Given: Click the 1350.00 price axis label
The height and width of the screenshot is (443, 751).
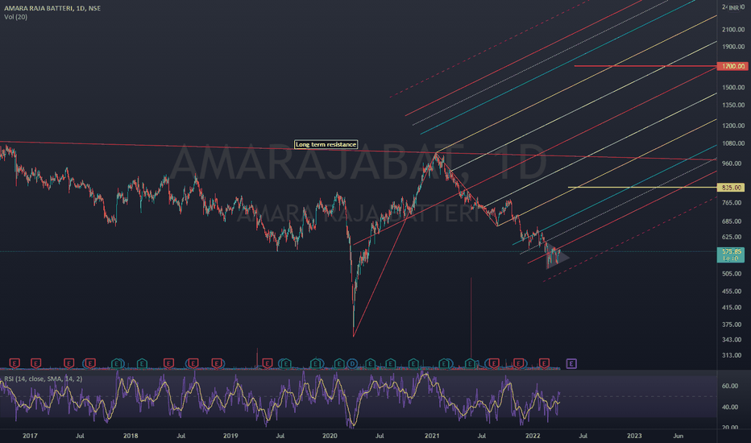Looking at the screenshot, I should click(733, 105).
